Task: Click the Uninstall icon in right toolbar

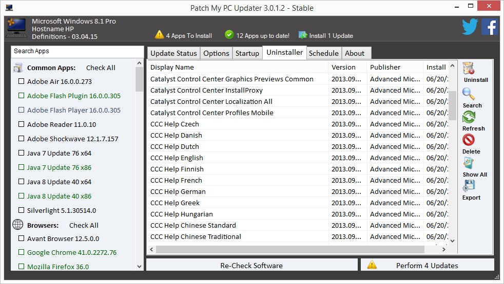Action: pos(469,68)
